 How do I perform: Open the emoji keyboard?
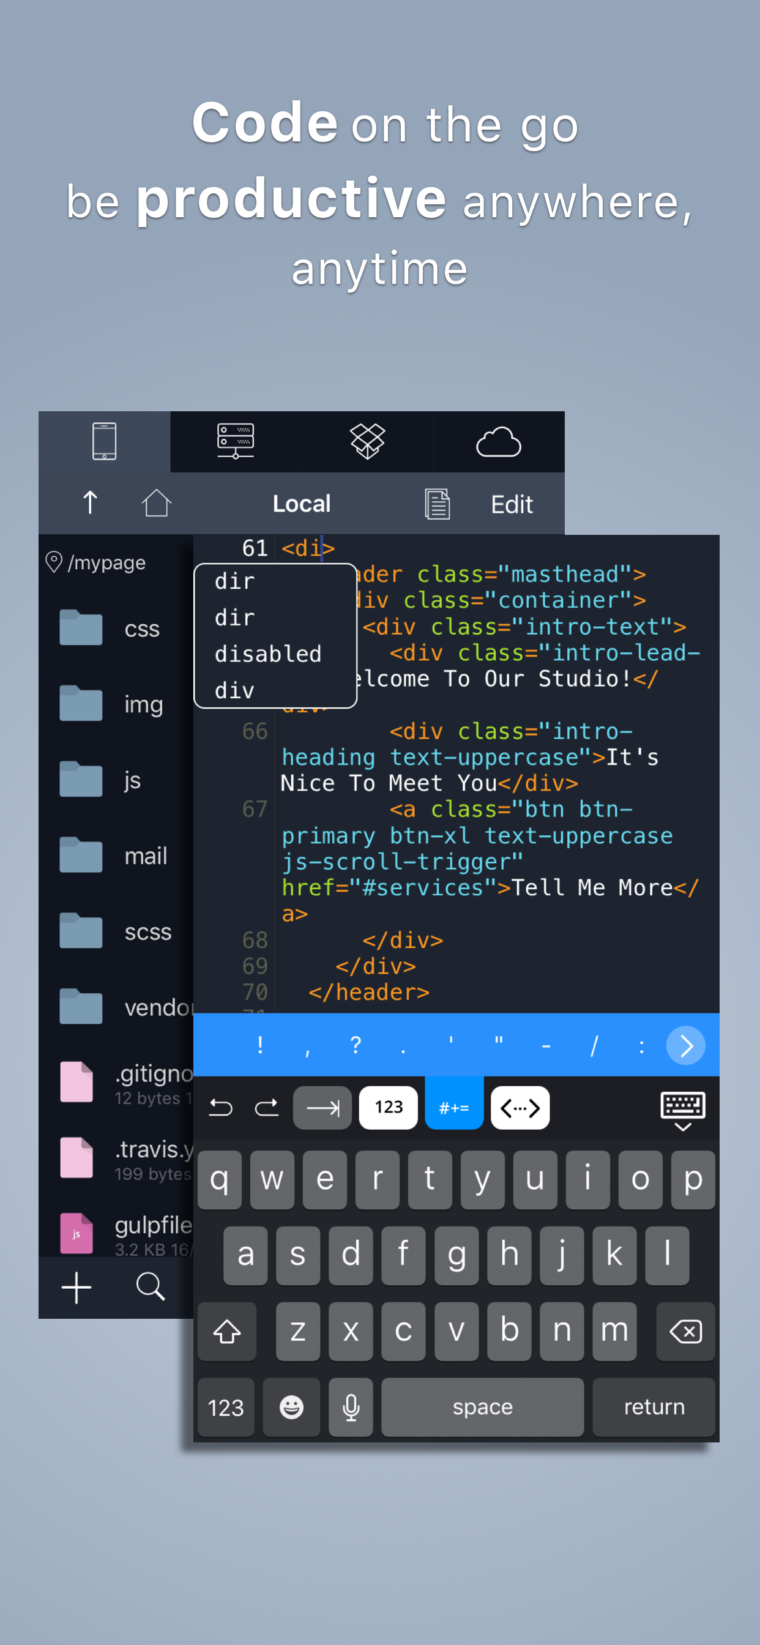291,1408
